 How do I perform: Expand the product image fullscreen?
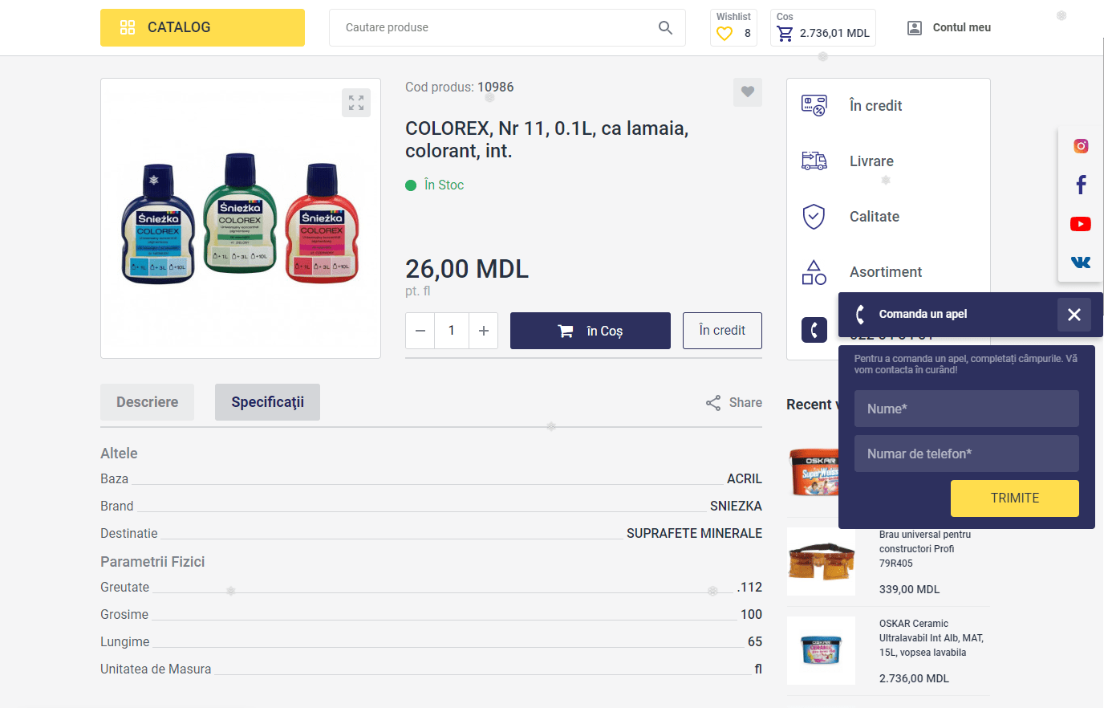356,103
